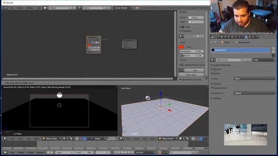
Task: Open the Displacement dropdown showing Default
Action: coord(254,93)
